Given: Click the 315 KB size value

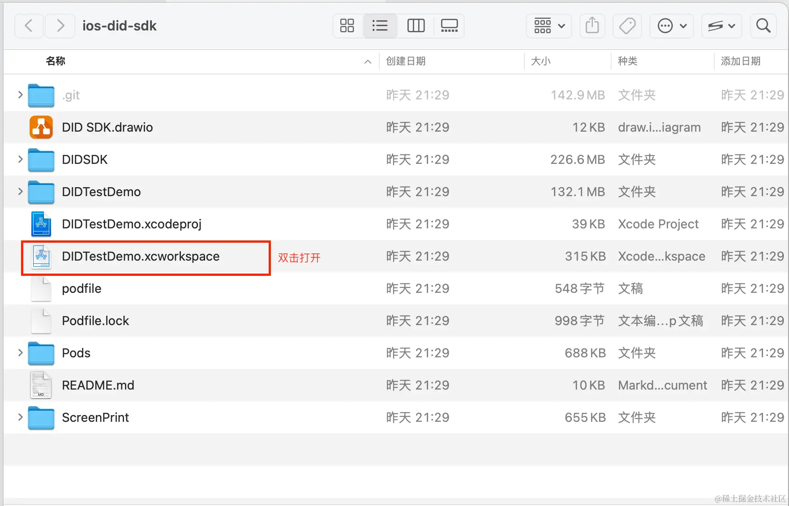Looking at the screenshot, I should tap(585, 256).
